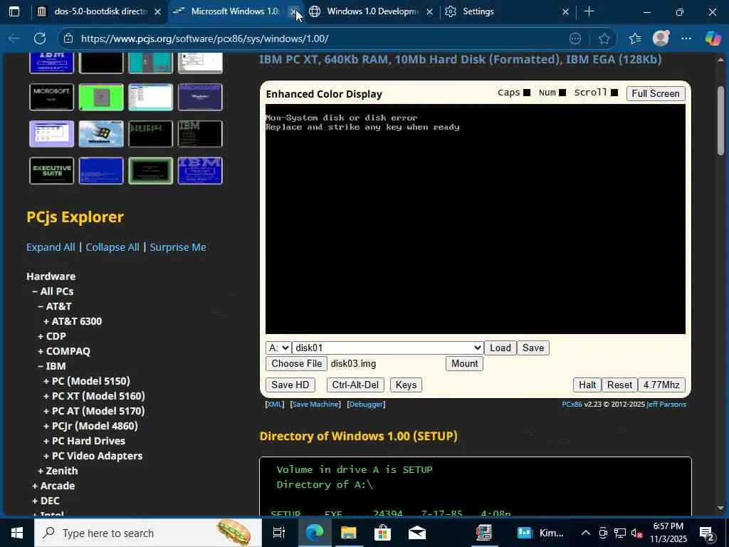Launch Copilot from the browser toolbar
Viewport: 729px width, 547px height.
point(713,38)
